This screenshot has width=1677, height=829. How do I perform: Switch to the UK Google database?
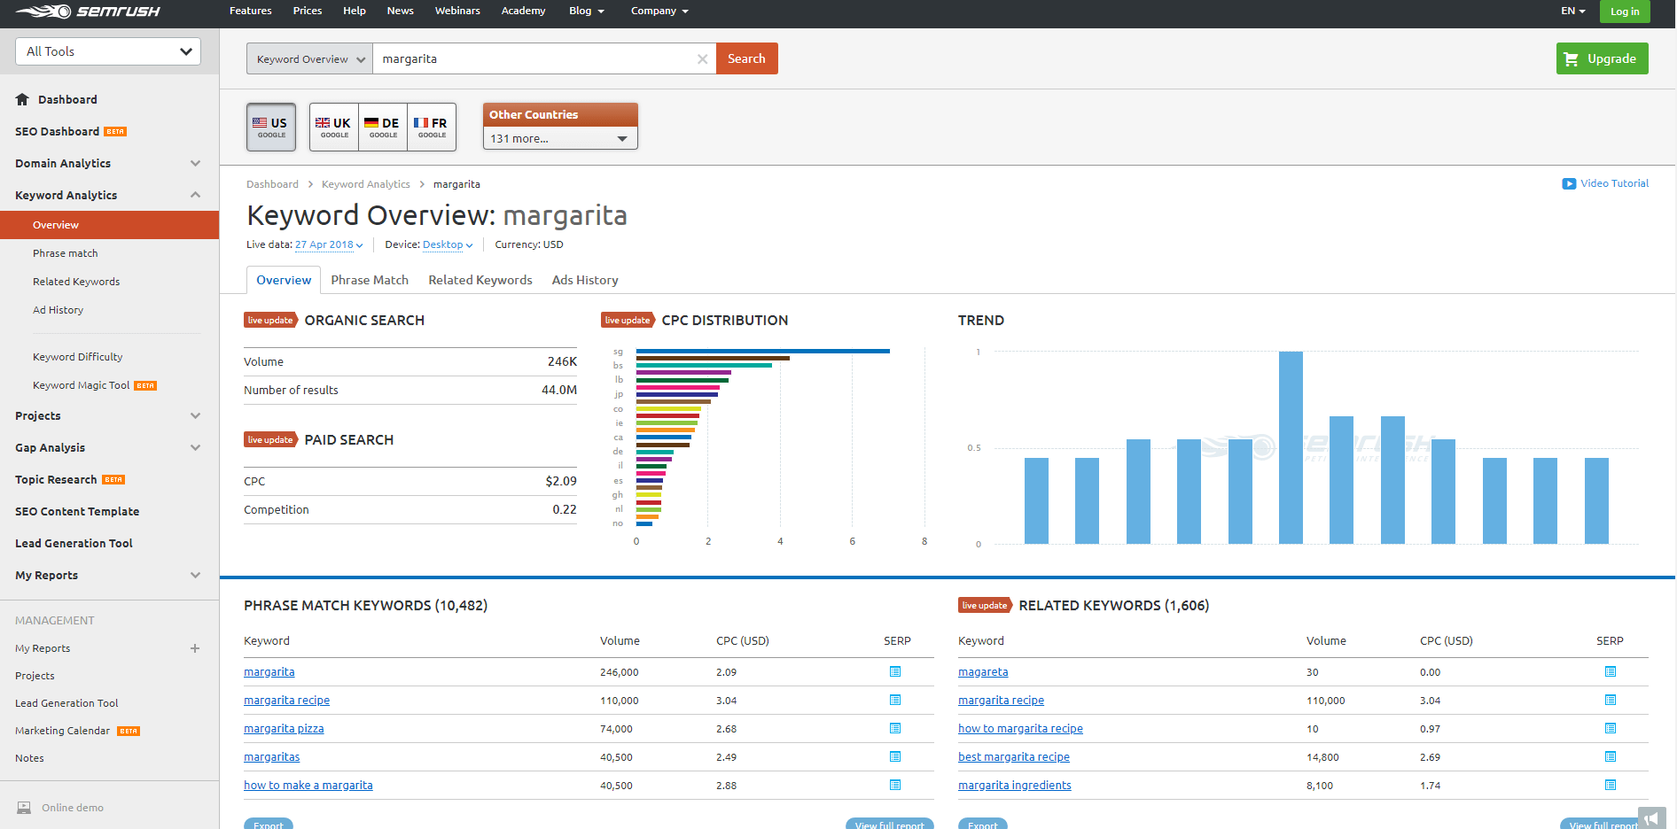pos(334,127)
